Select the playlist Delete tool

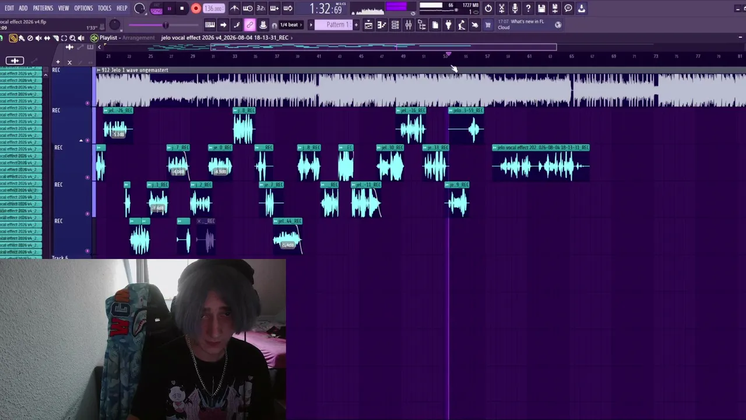pos(30,38)
